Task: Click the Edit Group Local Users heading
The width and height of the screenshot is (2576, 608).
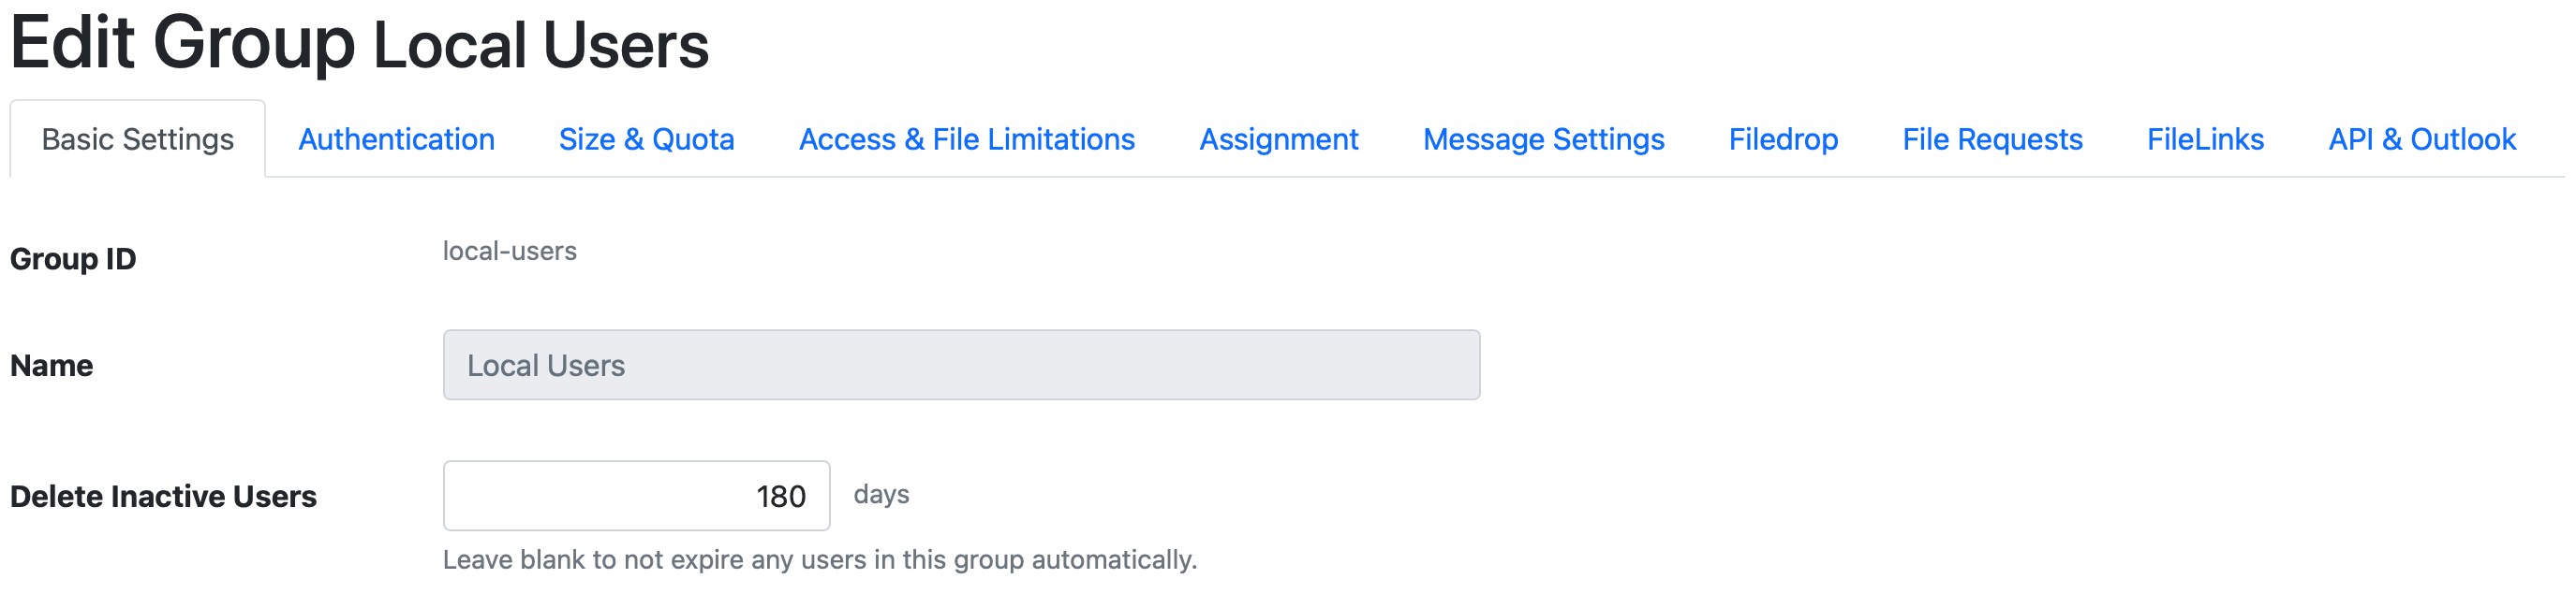Action: coord(360,42)
